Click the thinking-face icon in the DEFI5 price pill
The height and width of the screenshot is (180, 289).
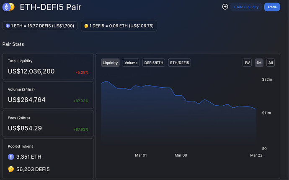pyautogui.click(x=86, y=26)
